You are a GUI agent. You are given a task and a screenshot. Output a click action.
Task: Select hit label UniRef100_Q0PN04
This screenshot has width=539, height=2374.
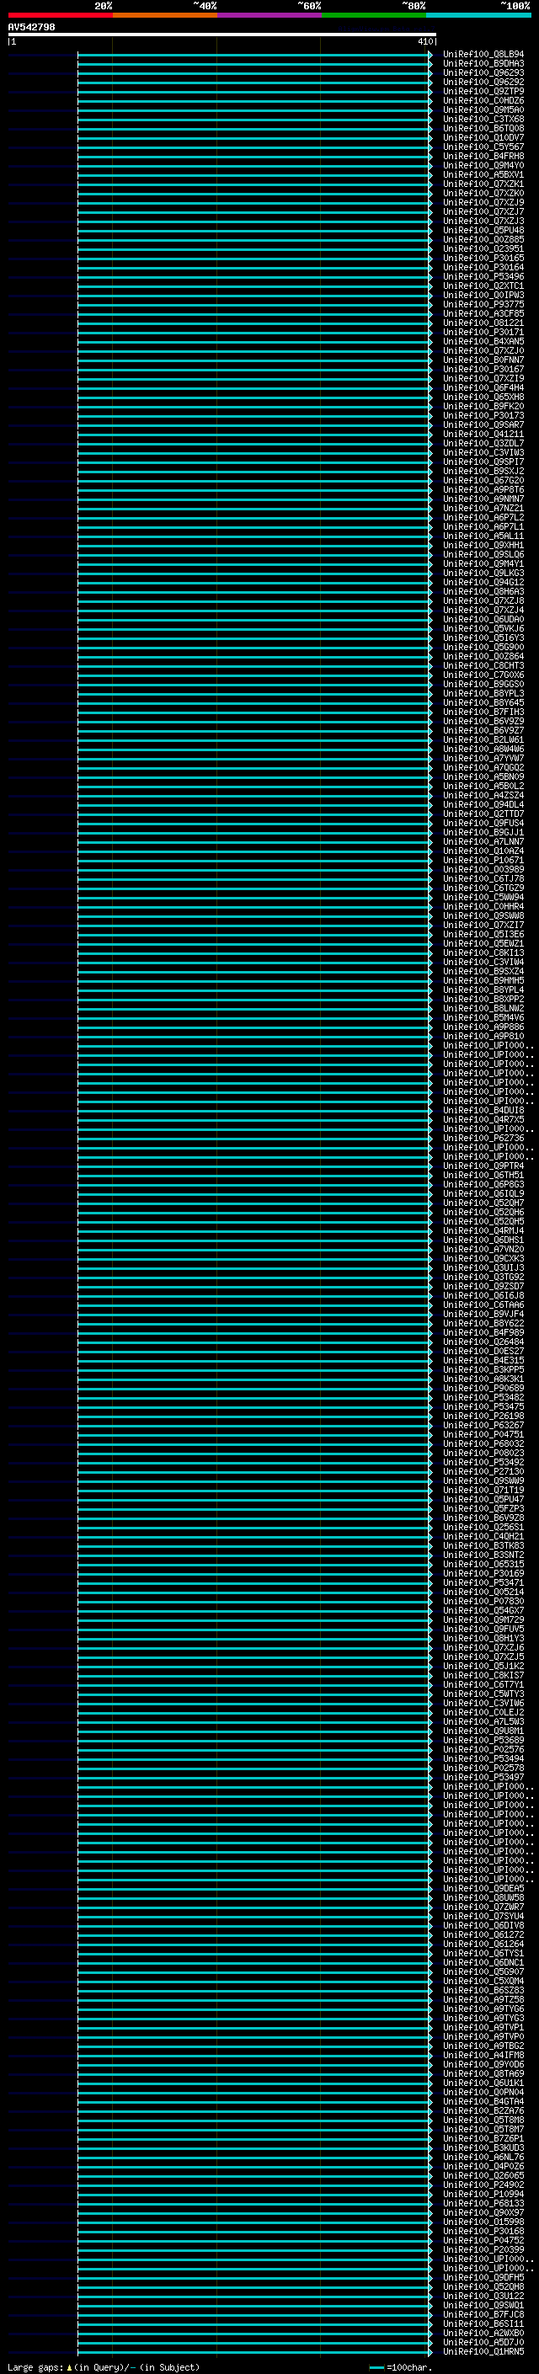(483, 2092)
